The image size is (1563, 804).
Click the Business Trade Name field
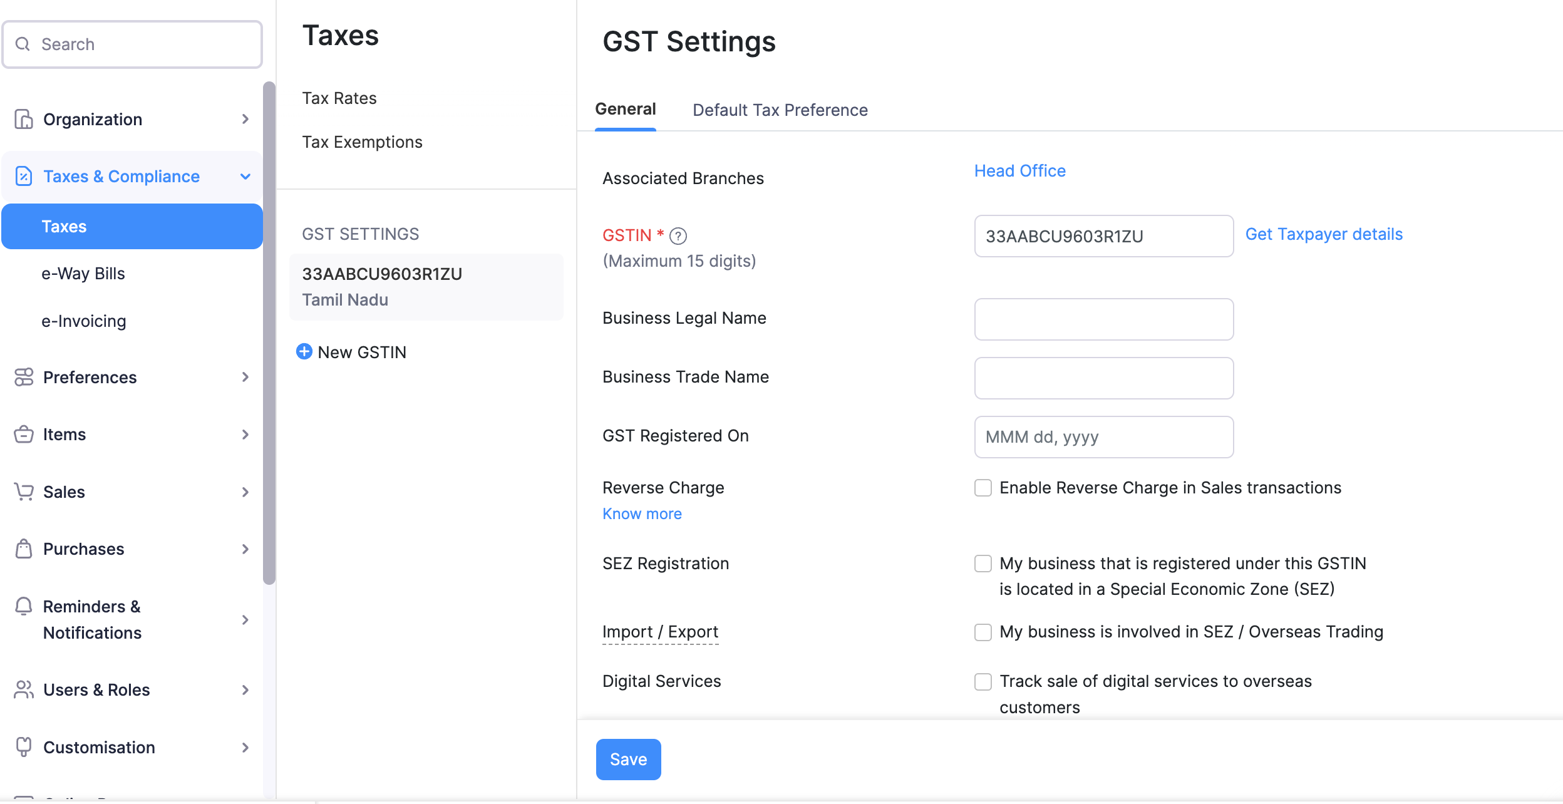click(1104, 378)
